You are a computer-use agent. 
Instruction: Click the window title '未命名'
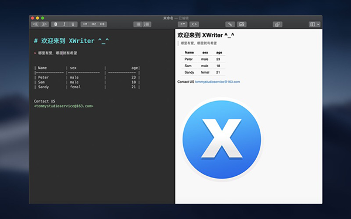pos(168,18)
